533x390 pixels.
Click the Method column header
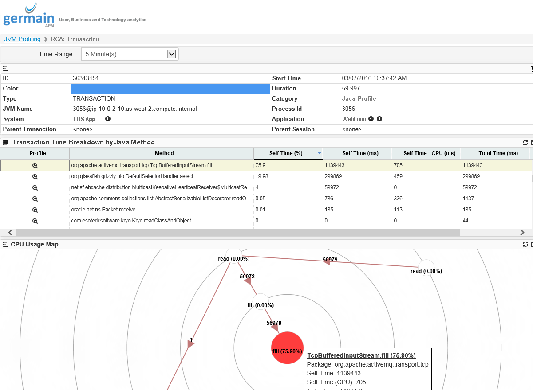[164, 153]
